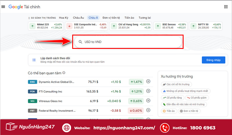Select the Tương lai market tab
232x135 pixels.
(x=144, y=18)
